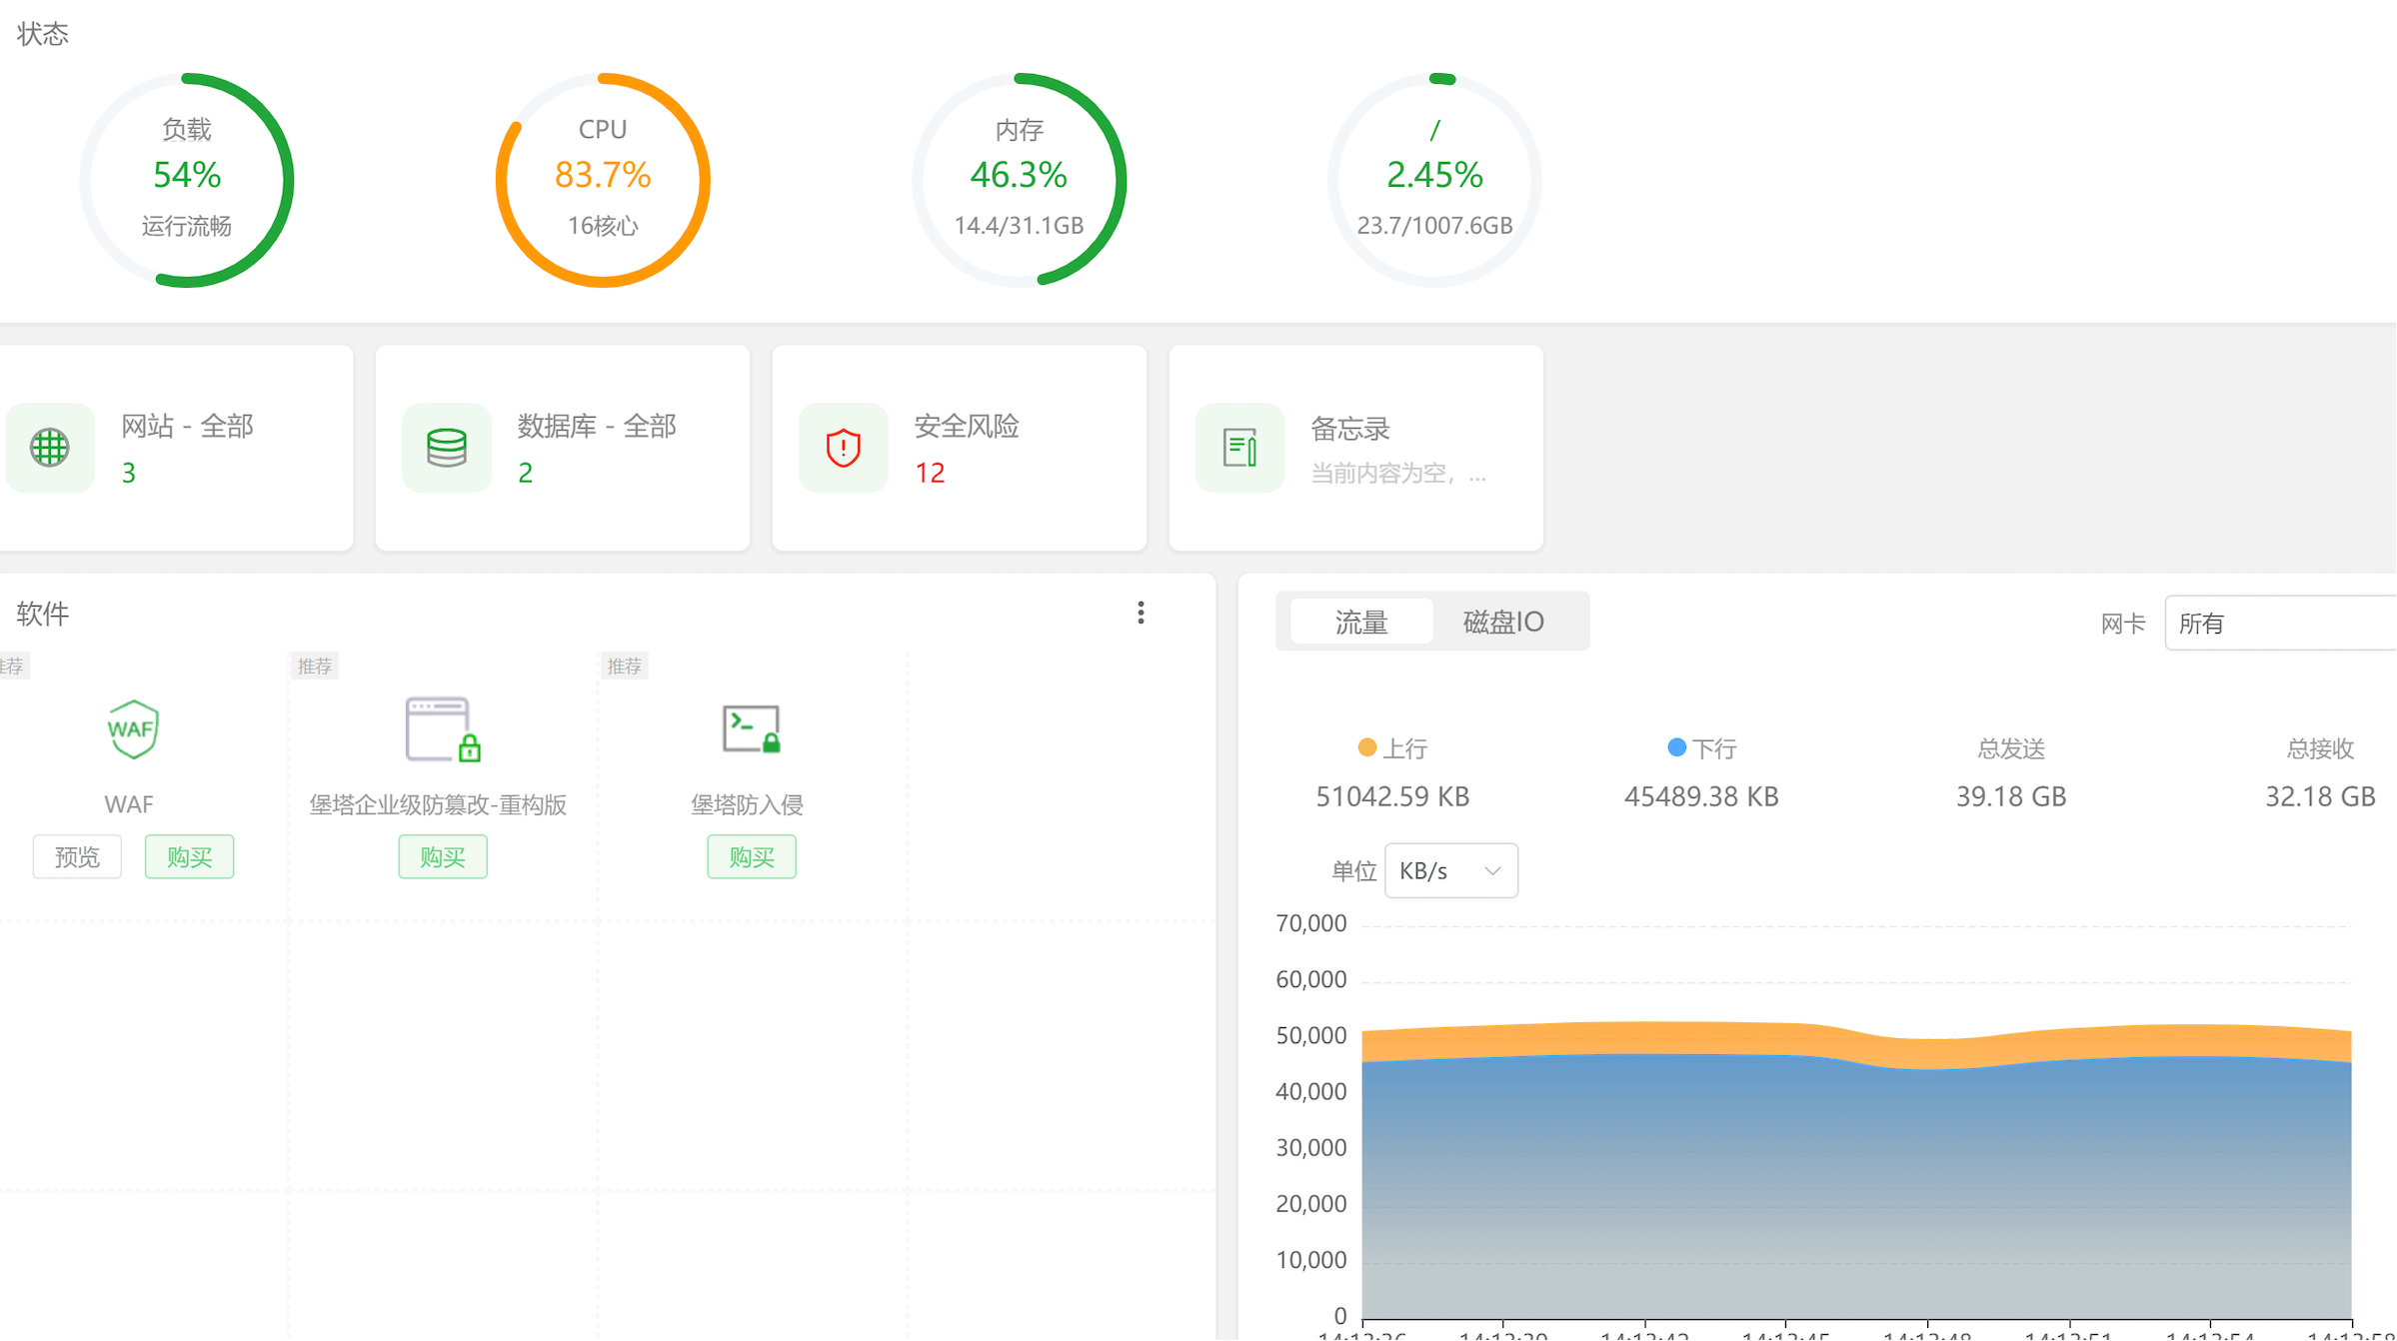Click the CPU 83.7% gauge
Viewport: 2397px width, 1341px height.
coord(603,181)
